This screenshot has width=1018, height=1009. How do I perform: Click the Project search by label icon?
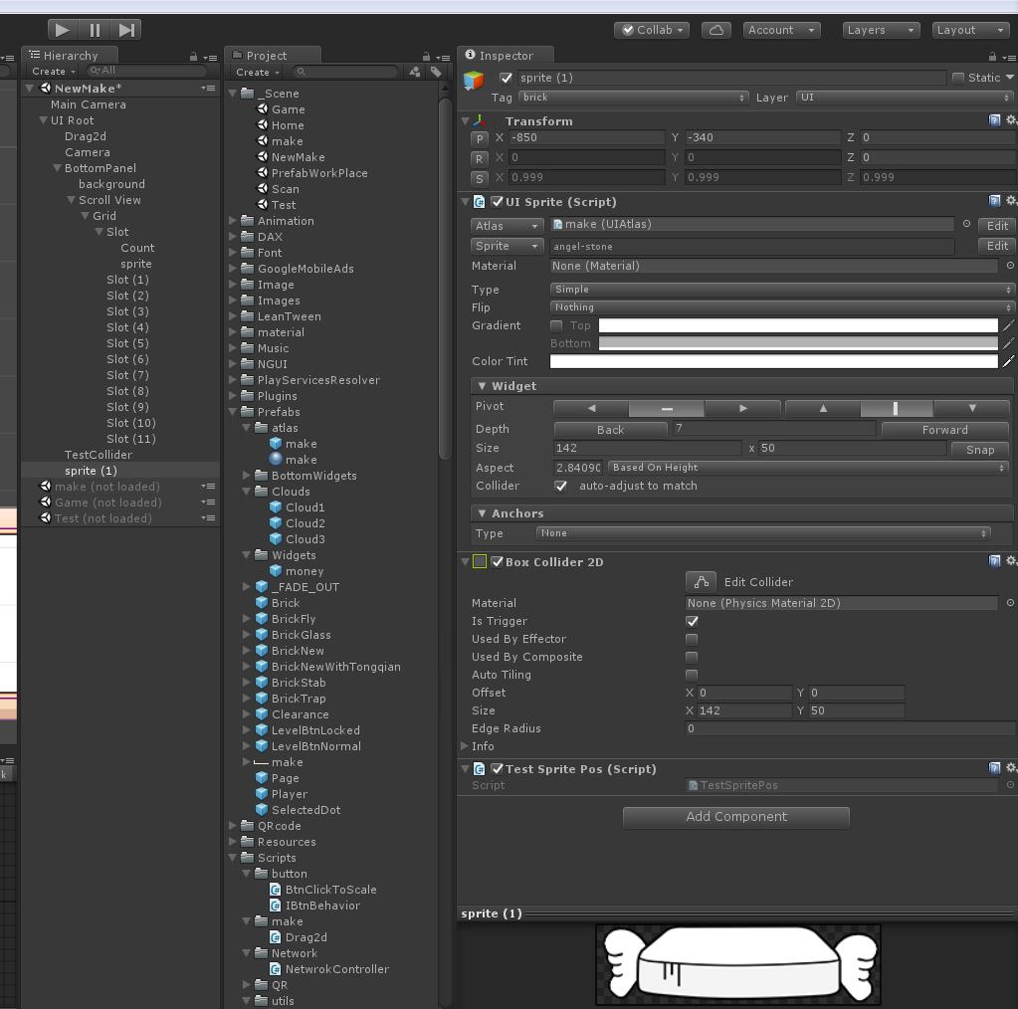coord(436,72)
